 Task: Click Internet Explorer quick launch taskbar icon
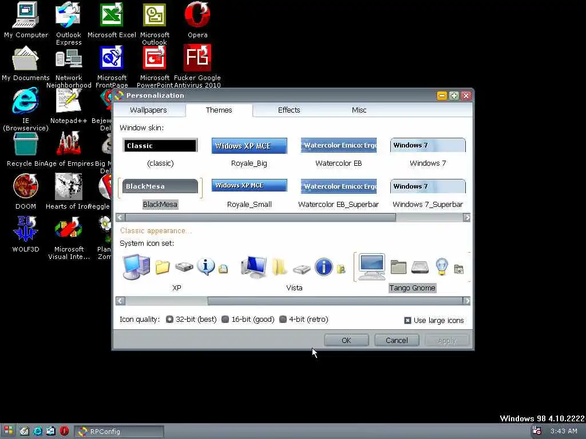[38, 431]
